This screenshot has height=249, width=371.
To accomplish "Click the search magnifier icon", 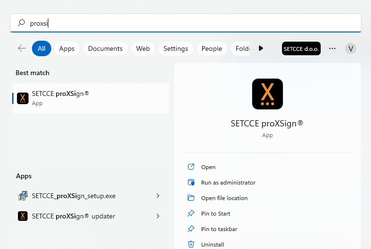I will click(21, 23).
